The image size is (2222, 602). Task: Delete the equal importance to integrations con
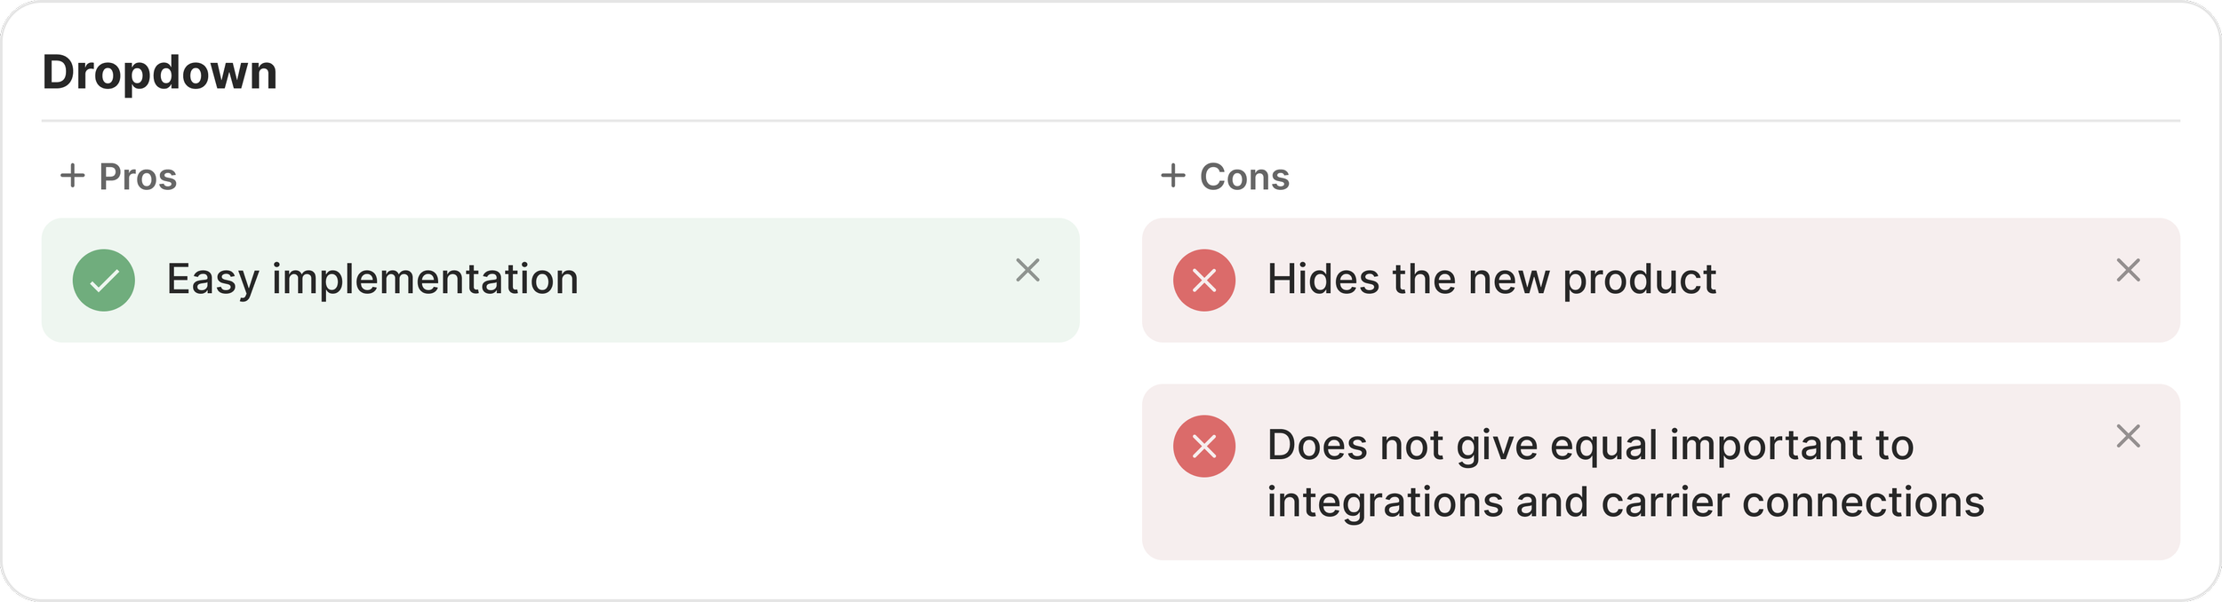pyautogui.click(x=2128, y=436)
